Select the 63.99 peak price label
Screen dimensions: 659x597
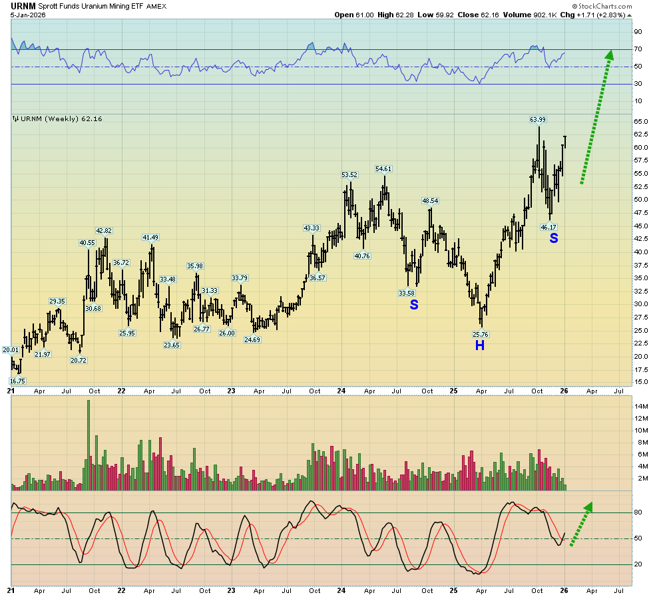coord(538,120)
